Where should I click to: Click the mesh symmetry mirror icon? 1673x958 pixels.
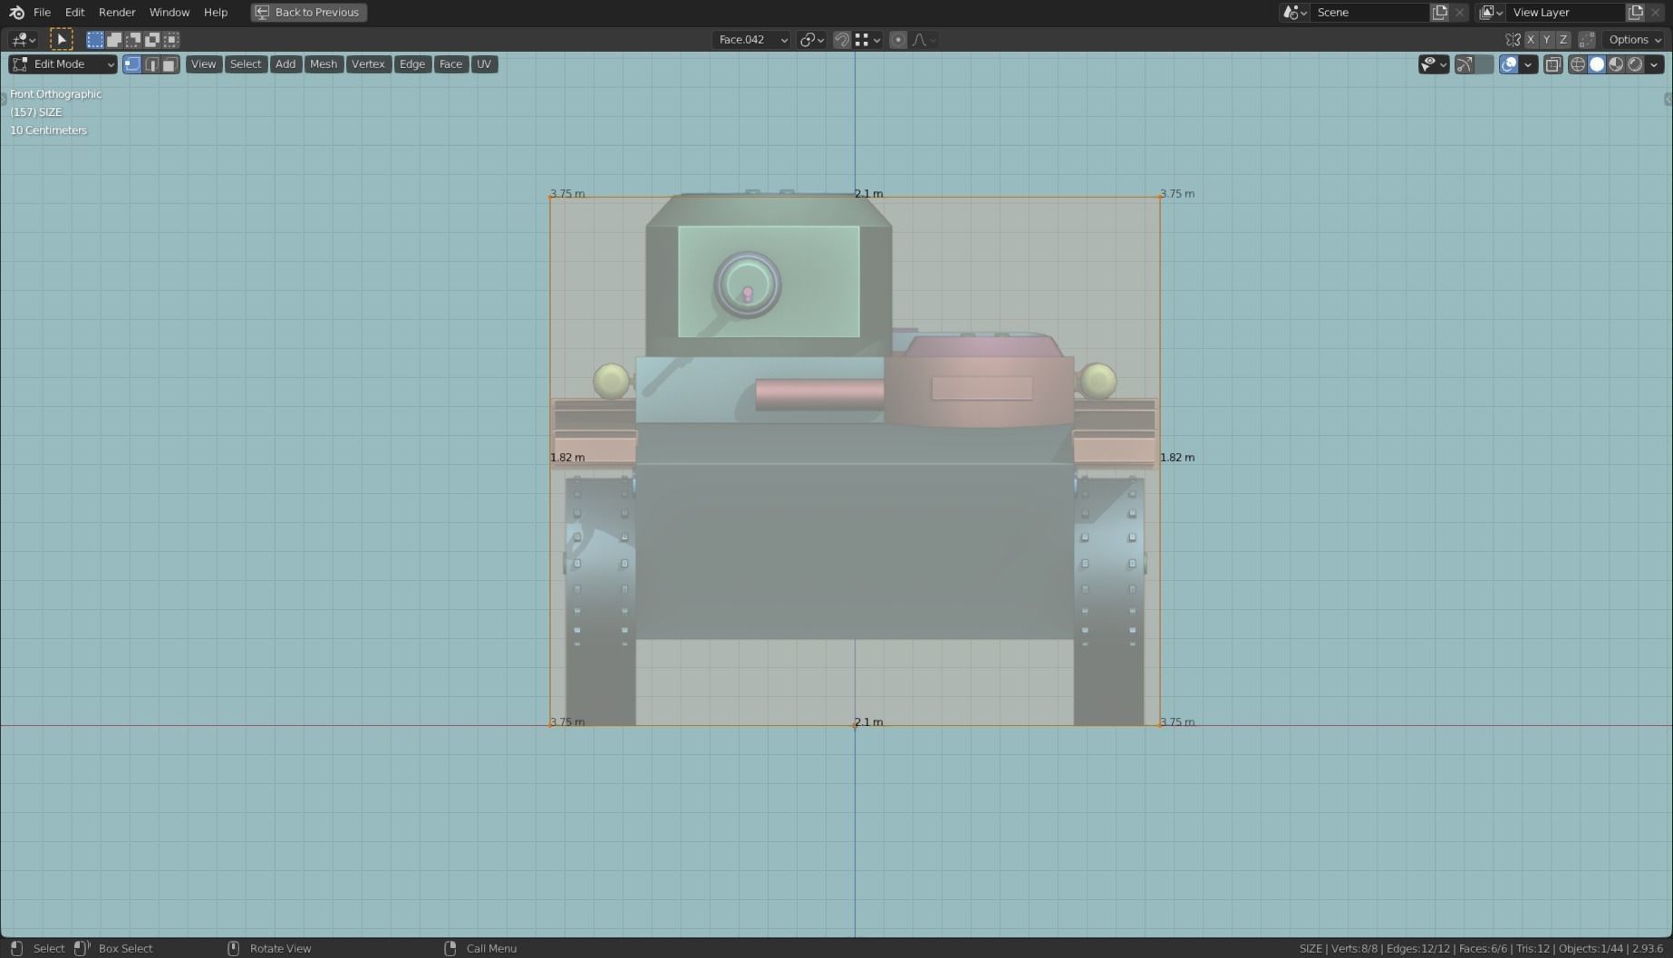pyautogui.click(x=1513, y=39)
